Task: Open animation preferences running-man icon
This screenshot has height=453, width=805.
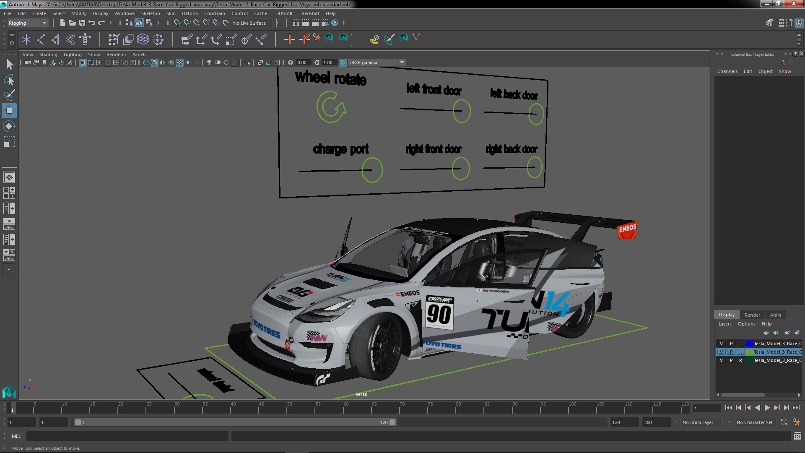Action: pyautogui.click(x=796, y=422)
